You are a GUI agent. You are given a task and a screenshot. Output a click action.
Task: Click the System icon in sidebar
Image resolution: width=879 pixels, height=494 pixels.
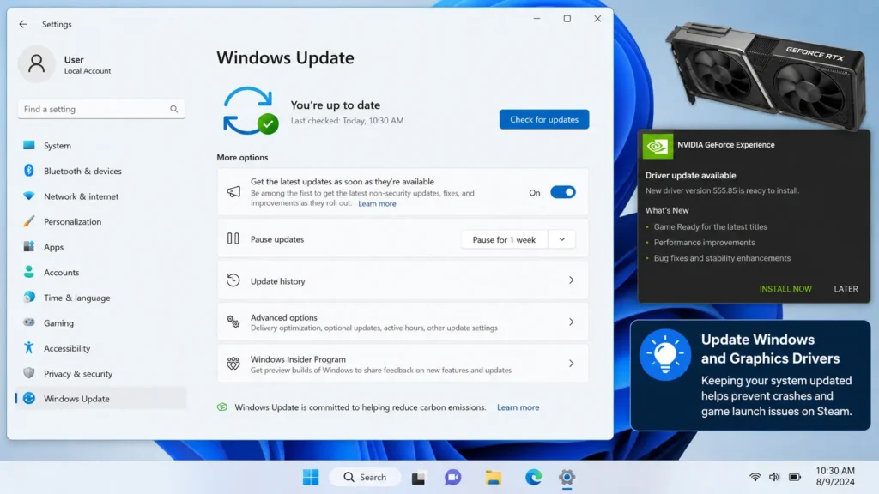[x=28, y=145]
